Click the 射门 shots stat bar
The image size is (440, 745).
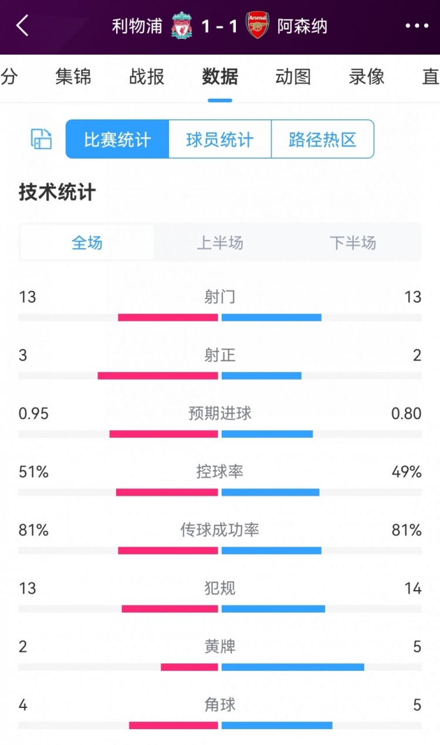(219, 317)
